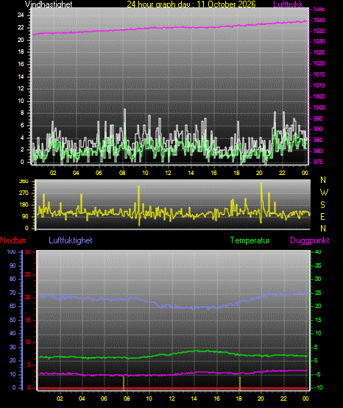
Task: Click the 50 humidity axis value
Action: tap(13, 320)
